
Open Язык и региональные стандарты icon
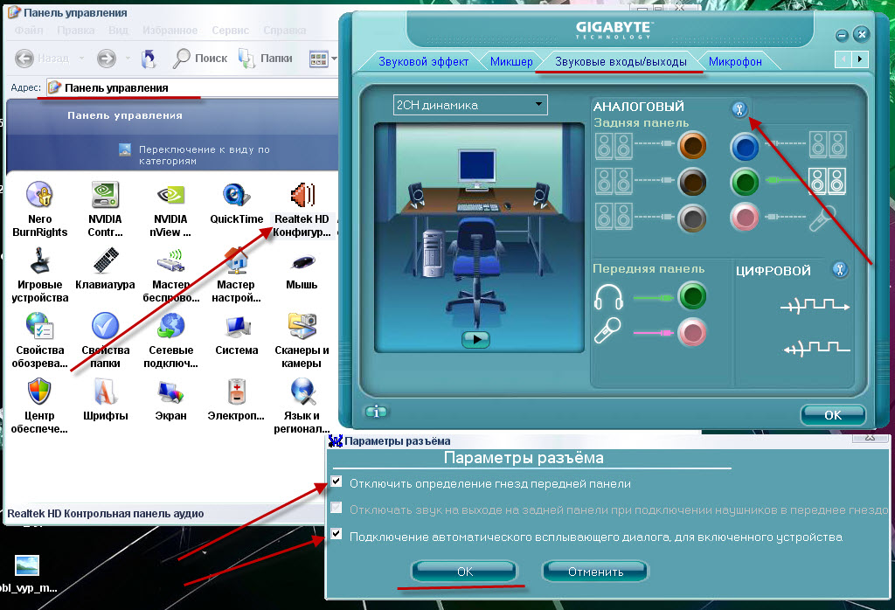[x=302, y=406]
